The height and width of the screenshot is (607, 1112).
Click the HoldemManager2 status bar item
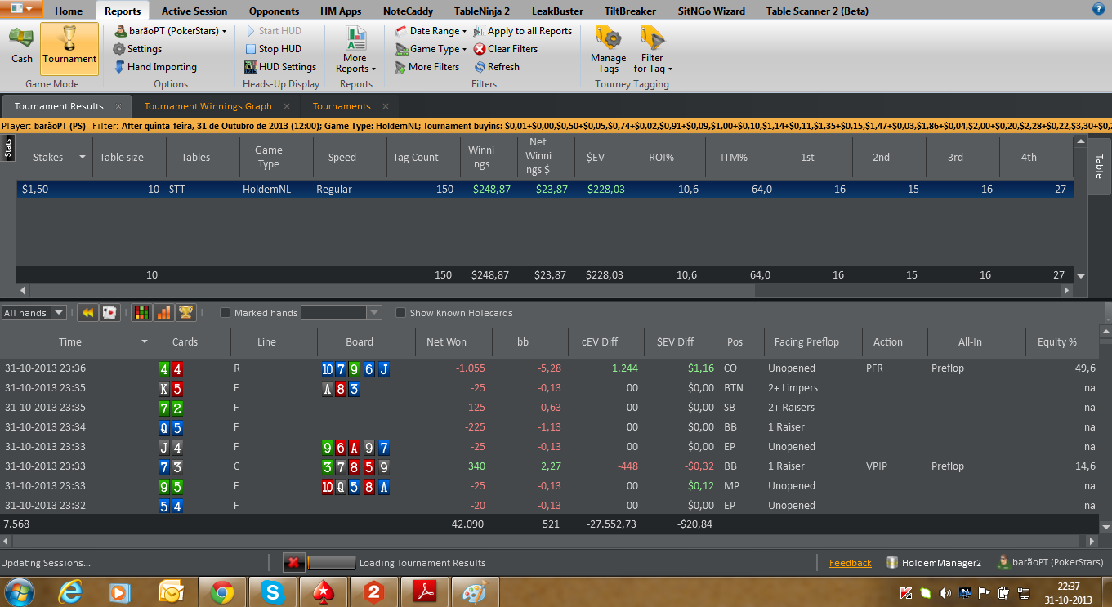point(934,563)
